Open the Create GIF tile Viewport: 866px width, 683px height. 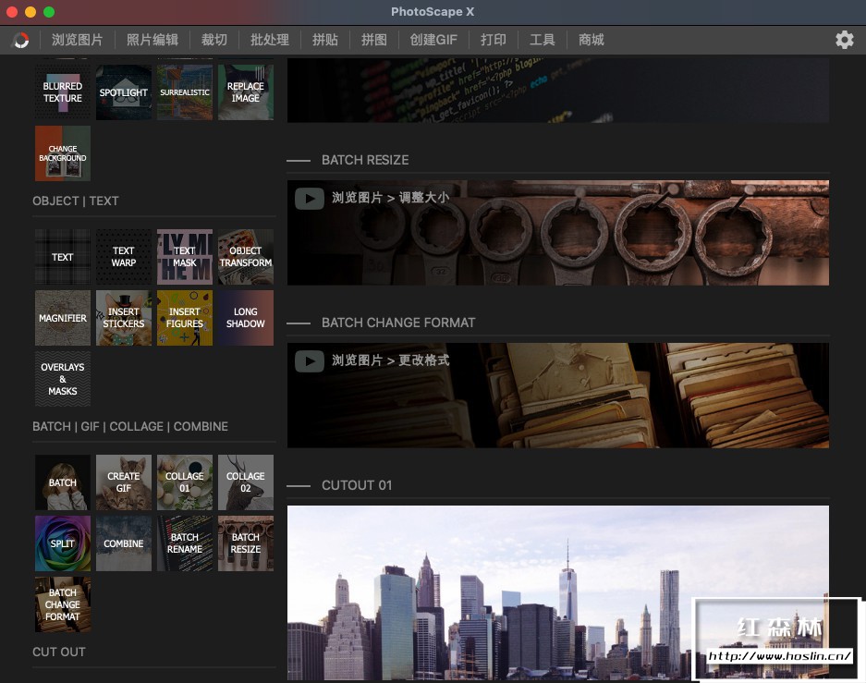(x=124, y=482)
